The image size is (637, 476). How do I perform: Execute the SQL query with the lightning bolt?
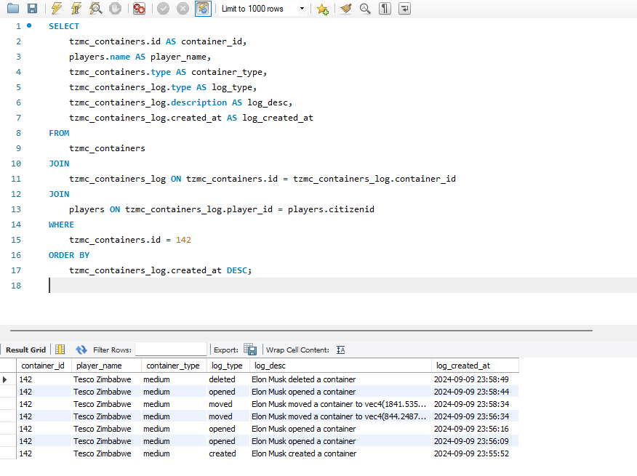56,8
